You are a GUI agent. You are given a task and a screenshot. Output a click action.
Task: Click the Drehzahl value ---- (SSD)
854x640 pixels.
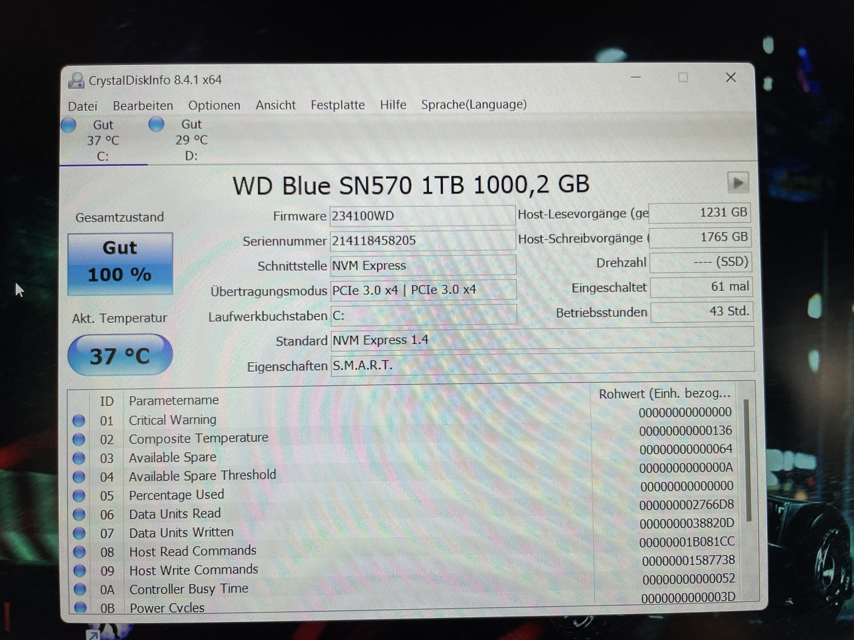tap(701, 262)
